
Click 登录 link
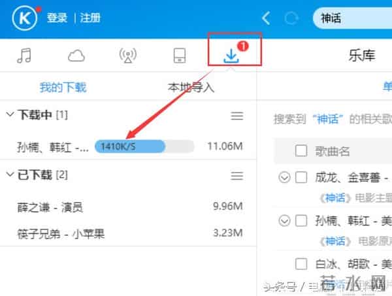coord(57,18)
